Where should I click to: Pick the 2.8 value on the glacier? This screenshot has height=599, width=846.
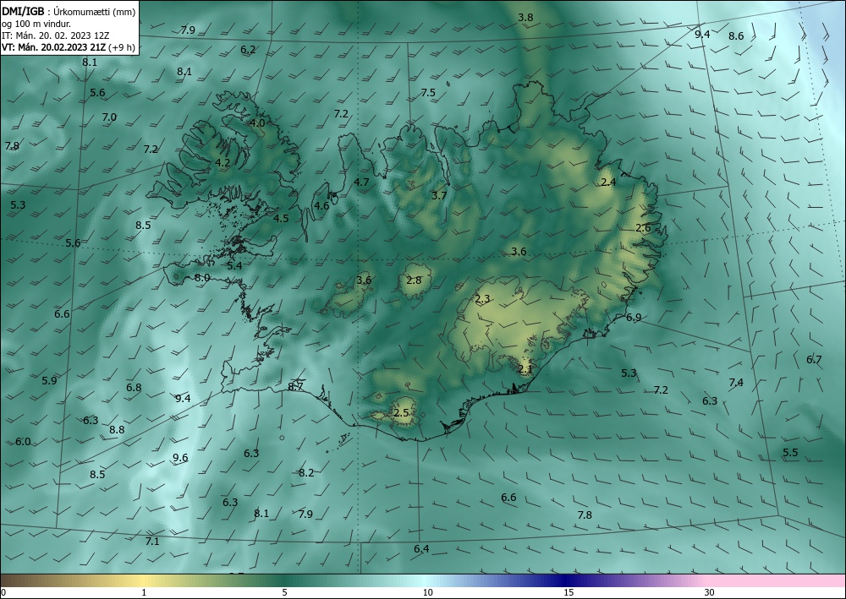pyautogui.click(x=414, y=280)
